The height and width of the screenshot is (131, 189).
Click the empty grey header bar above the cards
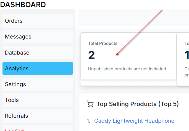(133, 18)
